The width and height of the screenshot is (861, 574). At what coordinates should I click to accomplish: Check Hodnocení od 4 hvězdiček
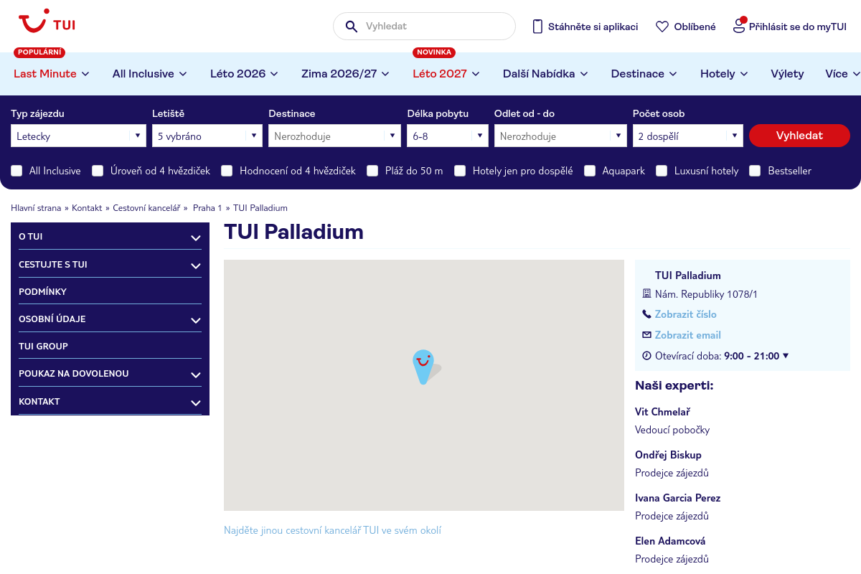[x=227, y=171]
